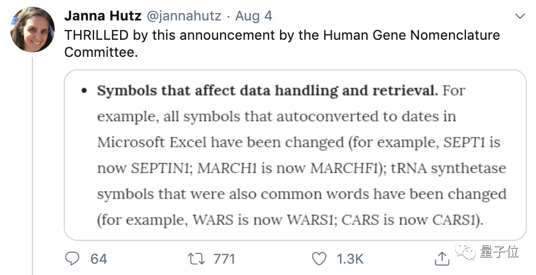
Task: Click the Janna Hutz display name
Action: (x=102, y=15)
